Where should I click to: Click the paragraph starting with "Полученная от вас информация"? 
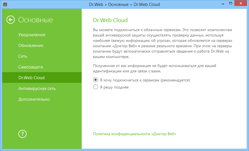click(x=155, y=68)
